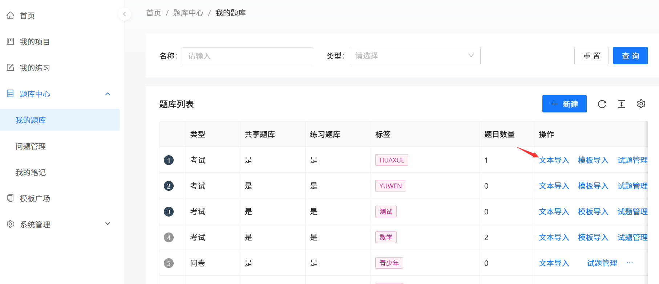Click 试题管理 in the 测试 row

pyautogui.click(x=632, y=211)
